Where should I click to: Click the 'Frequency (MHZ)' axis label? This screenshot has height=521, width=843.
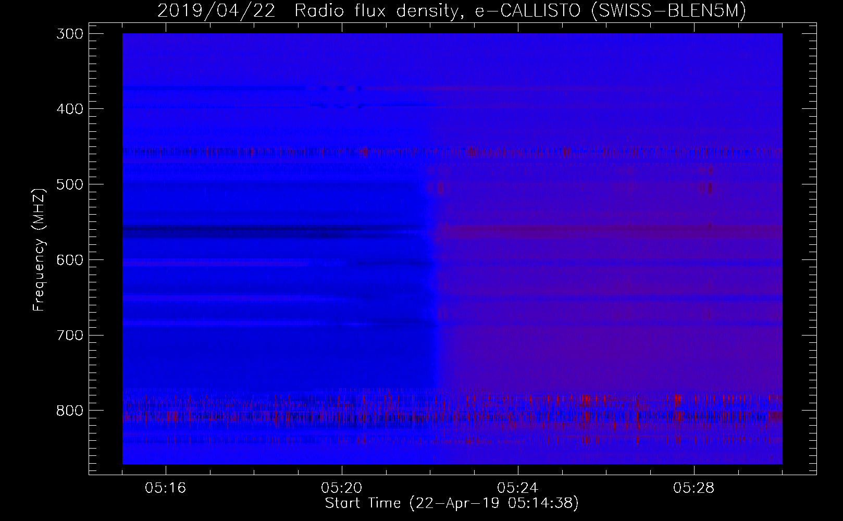coord(39,250)
